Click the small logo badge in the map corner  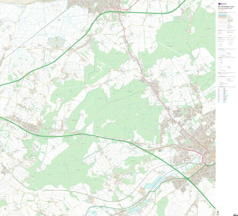pyautogui.click(x=236, y=214)
